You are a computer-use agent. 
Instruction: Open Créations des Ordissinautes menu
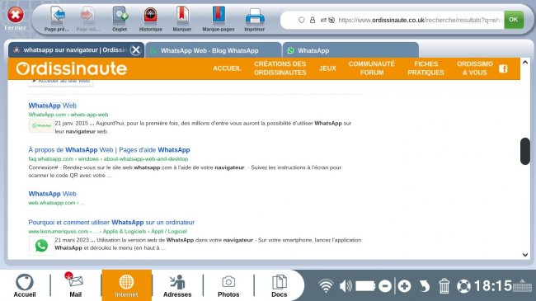(280, 68)
